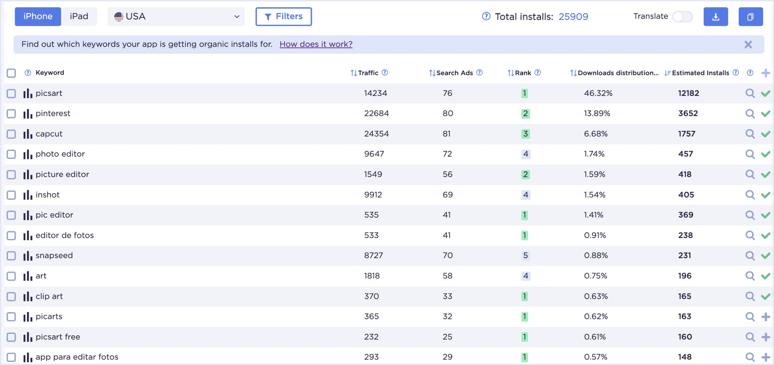
Task: Click add column plus icon in header
Action: [x=766, y=73]
